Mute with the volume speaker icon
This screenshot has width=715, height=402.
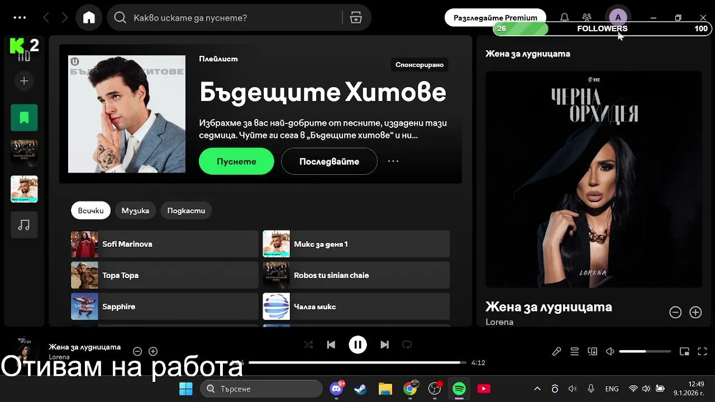pos(610,351)
